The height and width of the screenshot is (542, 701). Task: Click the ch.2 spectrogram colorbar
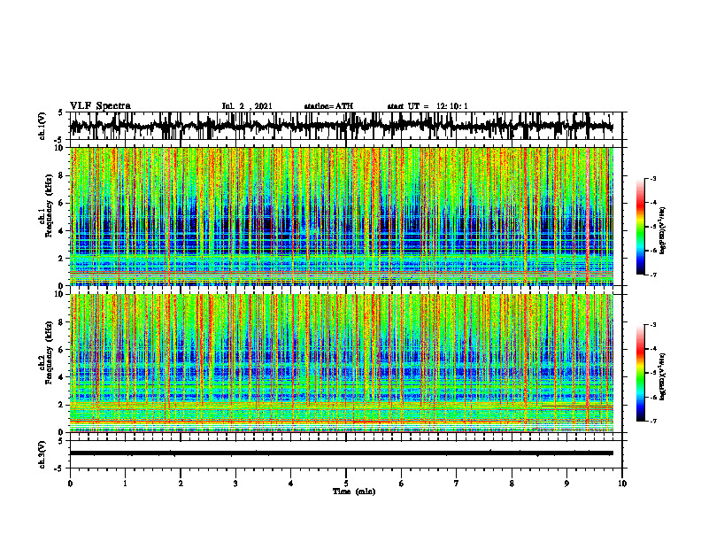[641, 373]
